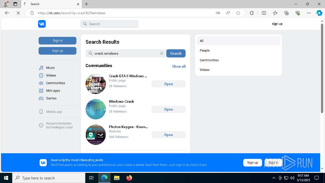This screenshot has height=183, width=325.
Task: Click the Music note icon in the sidebar
Action: tap(41, 68)
